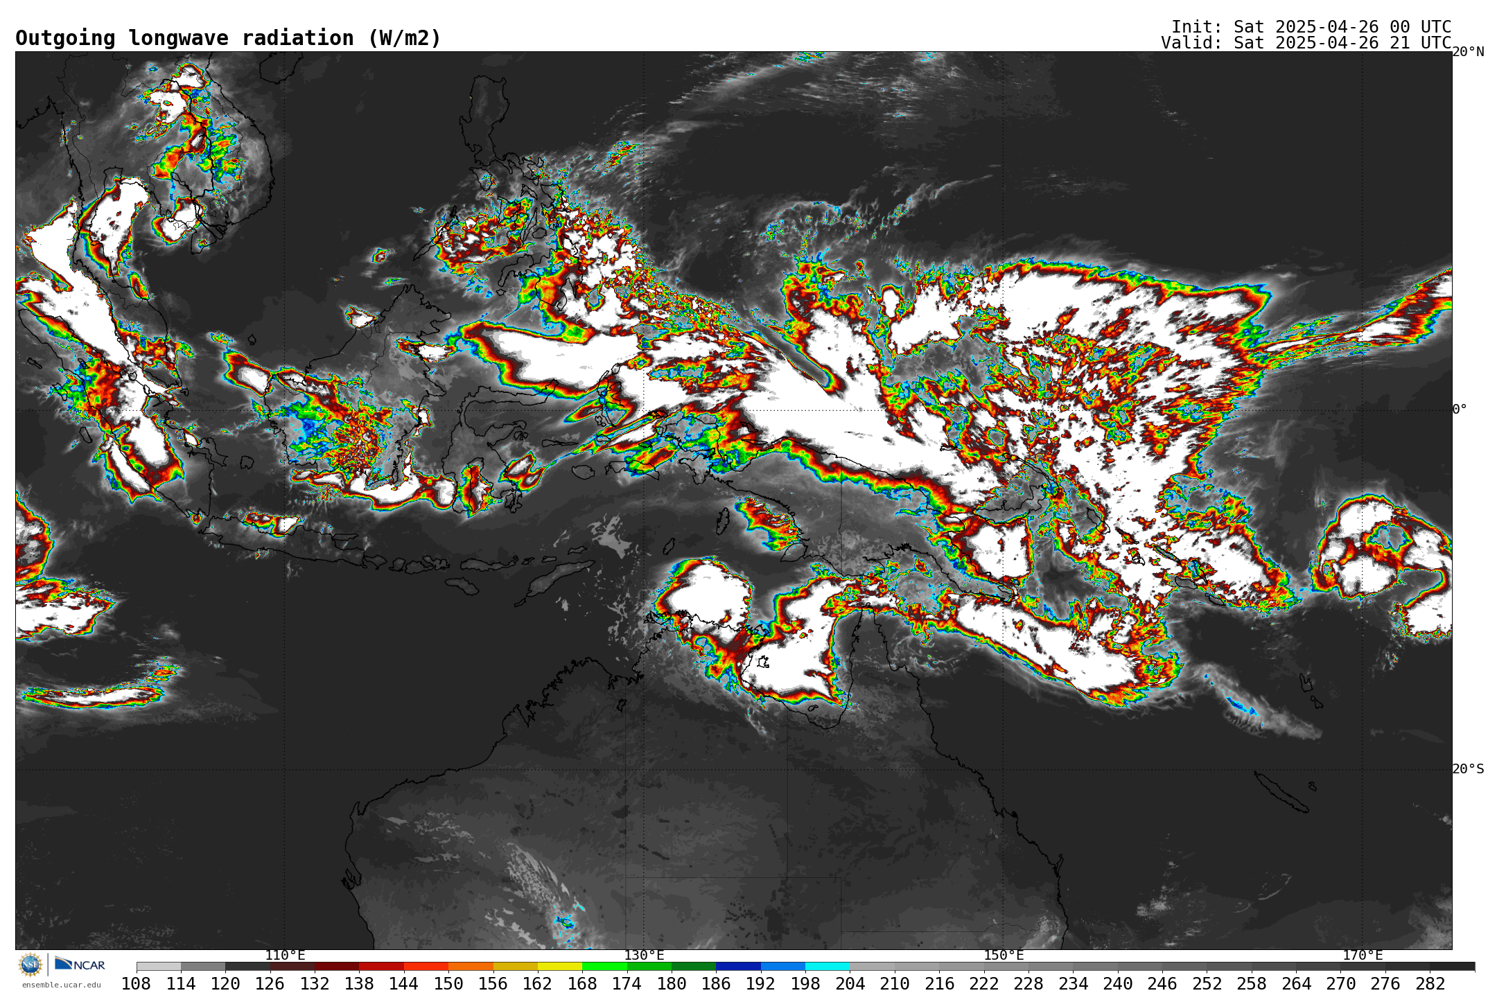Image resolution: width=1497 pixels, height=993 pixels.
Task: Click the NCAR logo
Action: coord(80,964)
